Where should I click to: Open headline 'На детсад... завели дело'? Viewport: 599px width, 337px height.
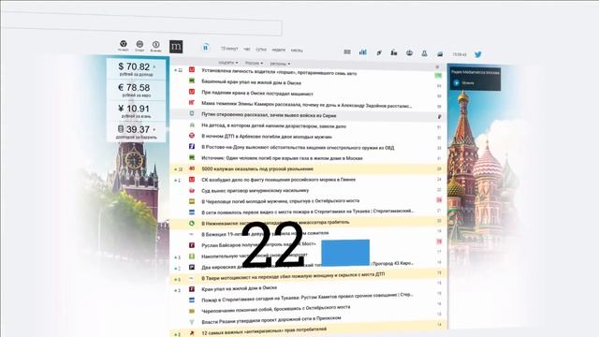click(273, 125)
